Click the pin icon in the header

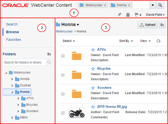click(119, 15)
